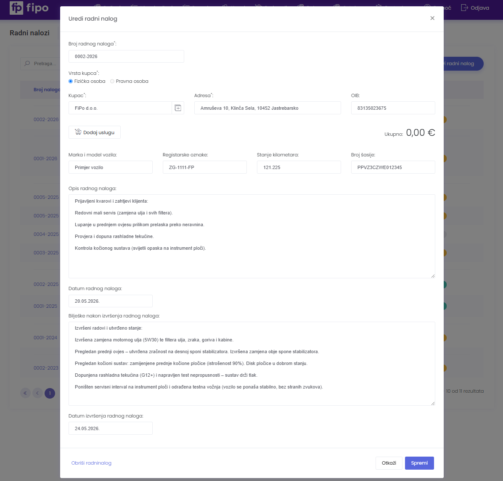Click the fipo logo
The width and height of the screenshot is (503, 481).
[29, 8]
